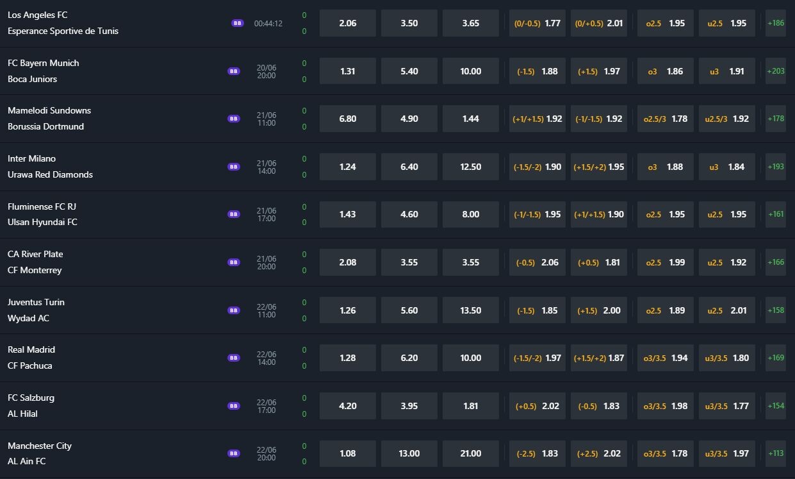Choose over 2.5 goals at 1.99 River Plate
Screen dimensions: 795x479
click(666, 262)
